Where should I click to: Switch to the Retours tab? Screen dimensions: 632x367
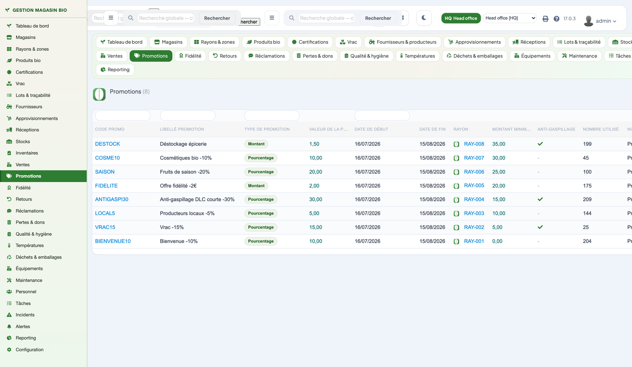click(225, 56)
